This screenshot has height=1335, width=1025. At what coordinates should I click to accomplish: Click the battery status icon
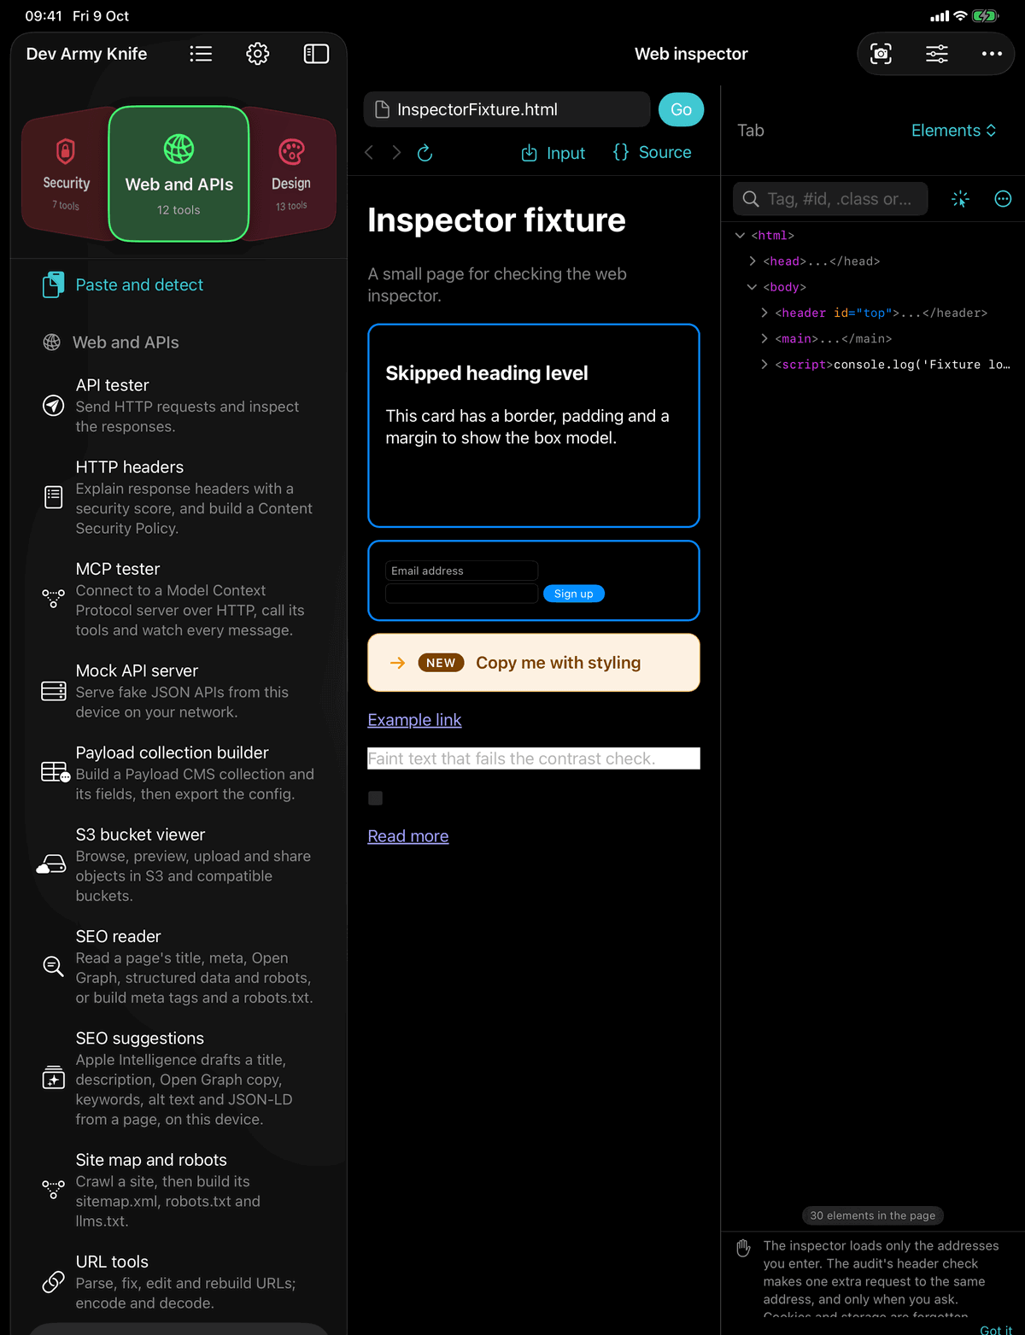pos(985,16)
